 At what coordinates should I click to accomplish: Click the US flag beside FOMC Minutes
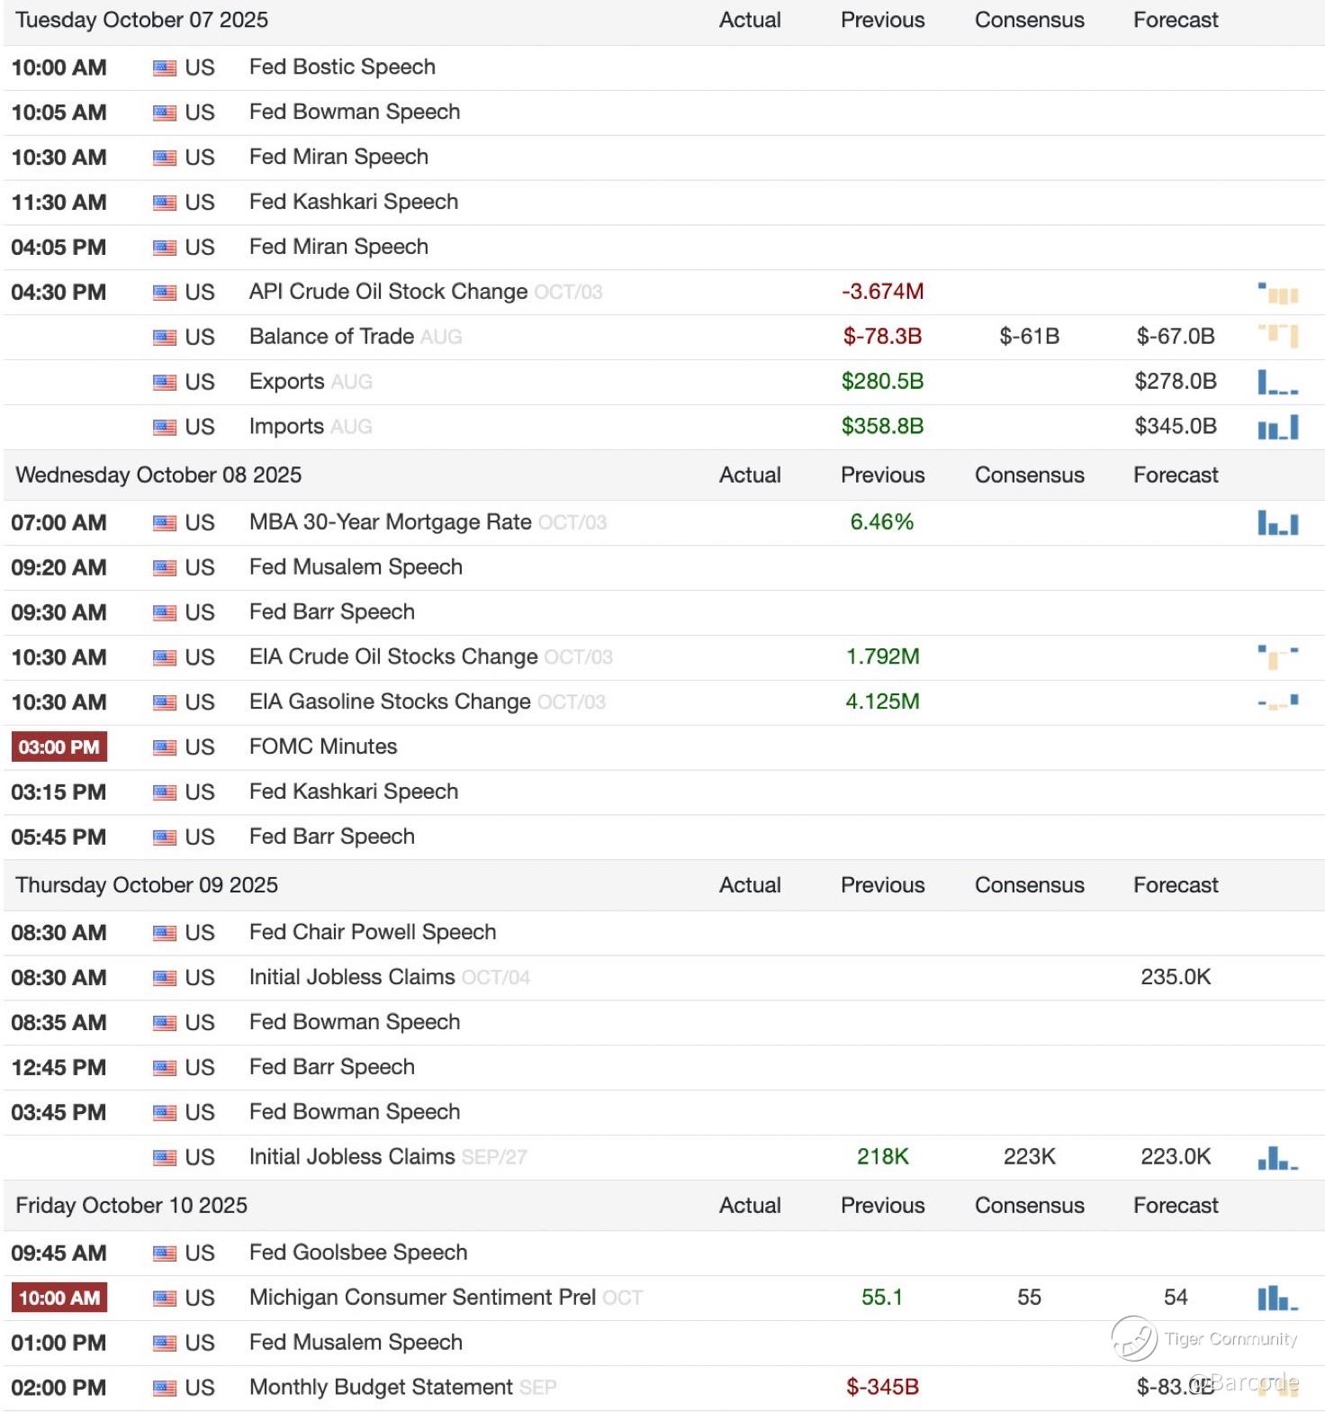point(165,747)
